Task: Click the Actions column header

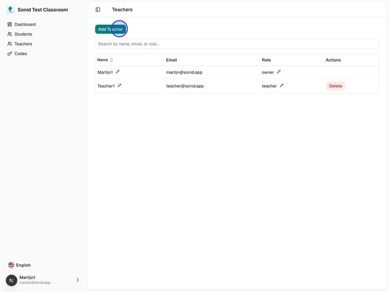Action: [333, 60]
